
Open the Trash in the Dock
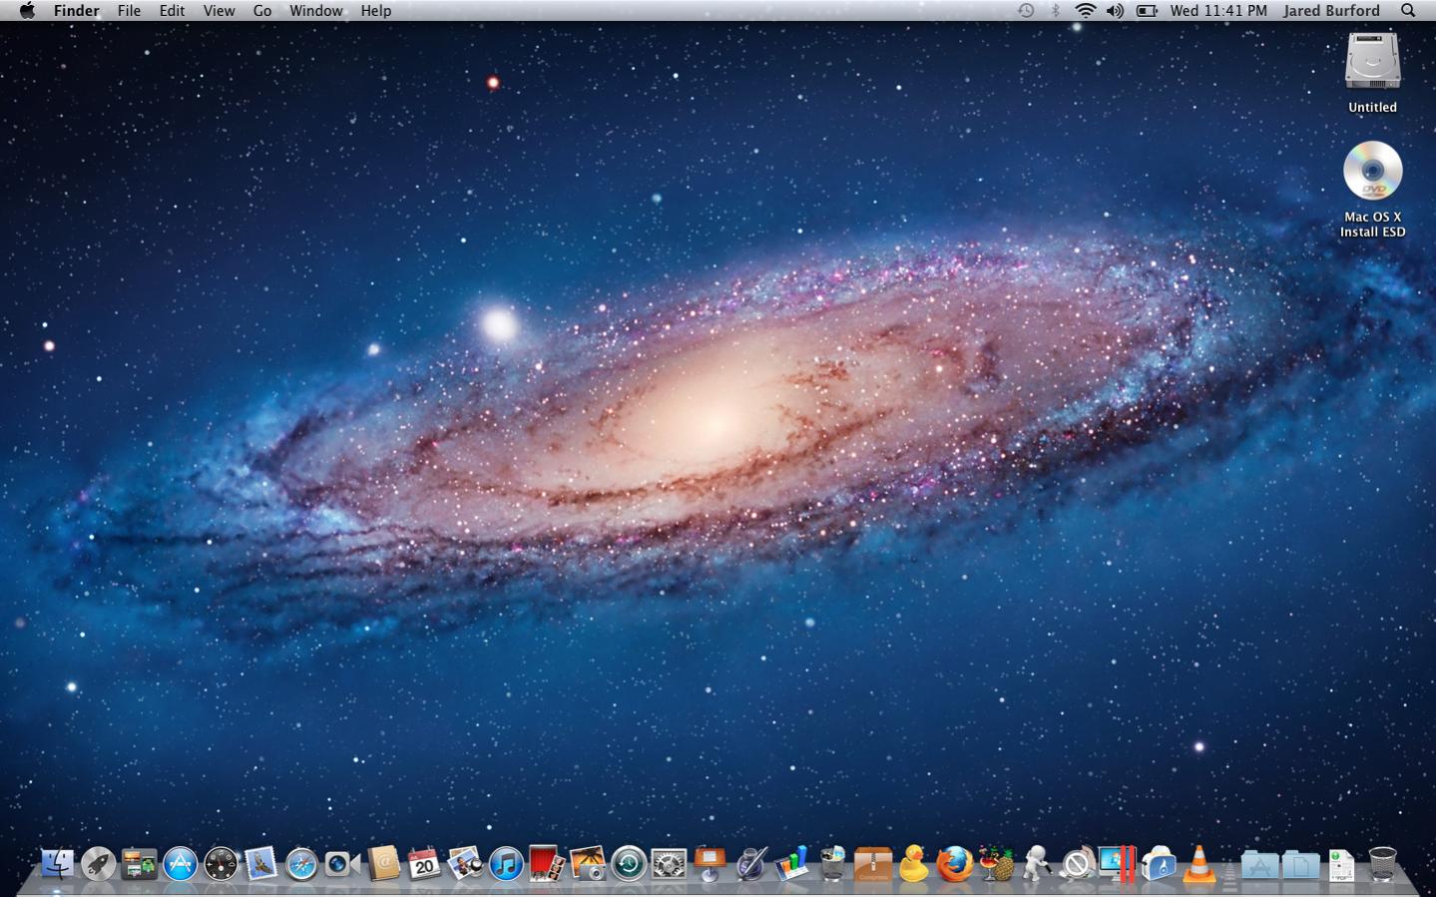(x=1383, y=864)
